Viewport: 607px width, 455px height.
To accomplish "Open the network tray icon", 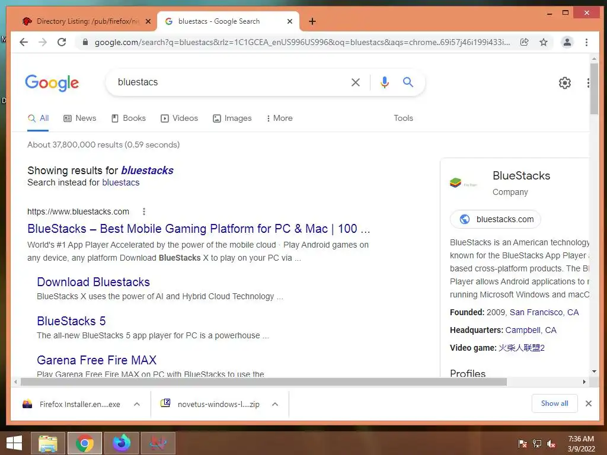I will coord(537,443).
